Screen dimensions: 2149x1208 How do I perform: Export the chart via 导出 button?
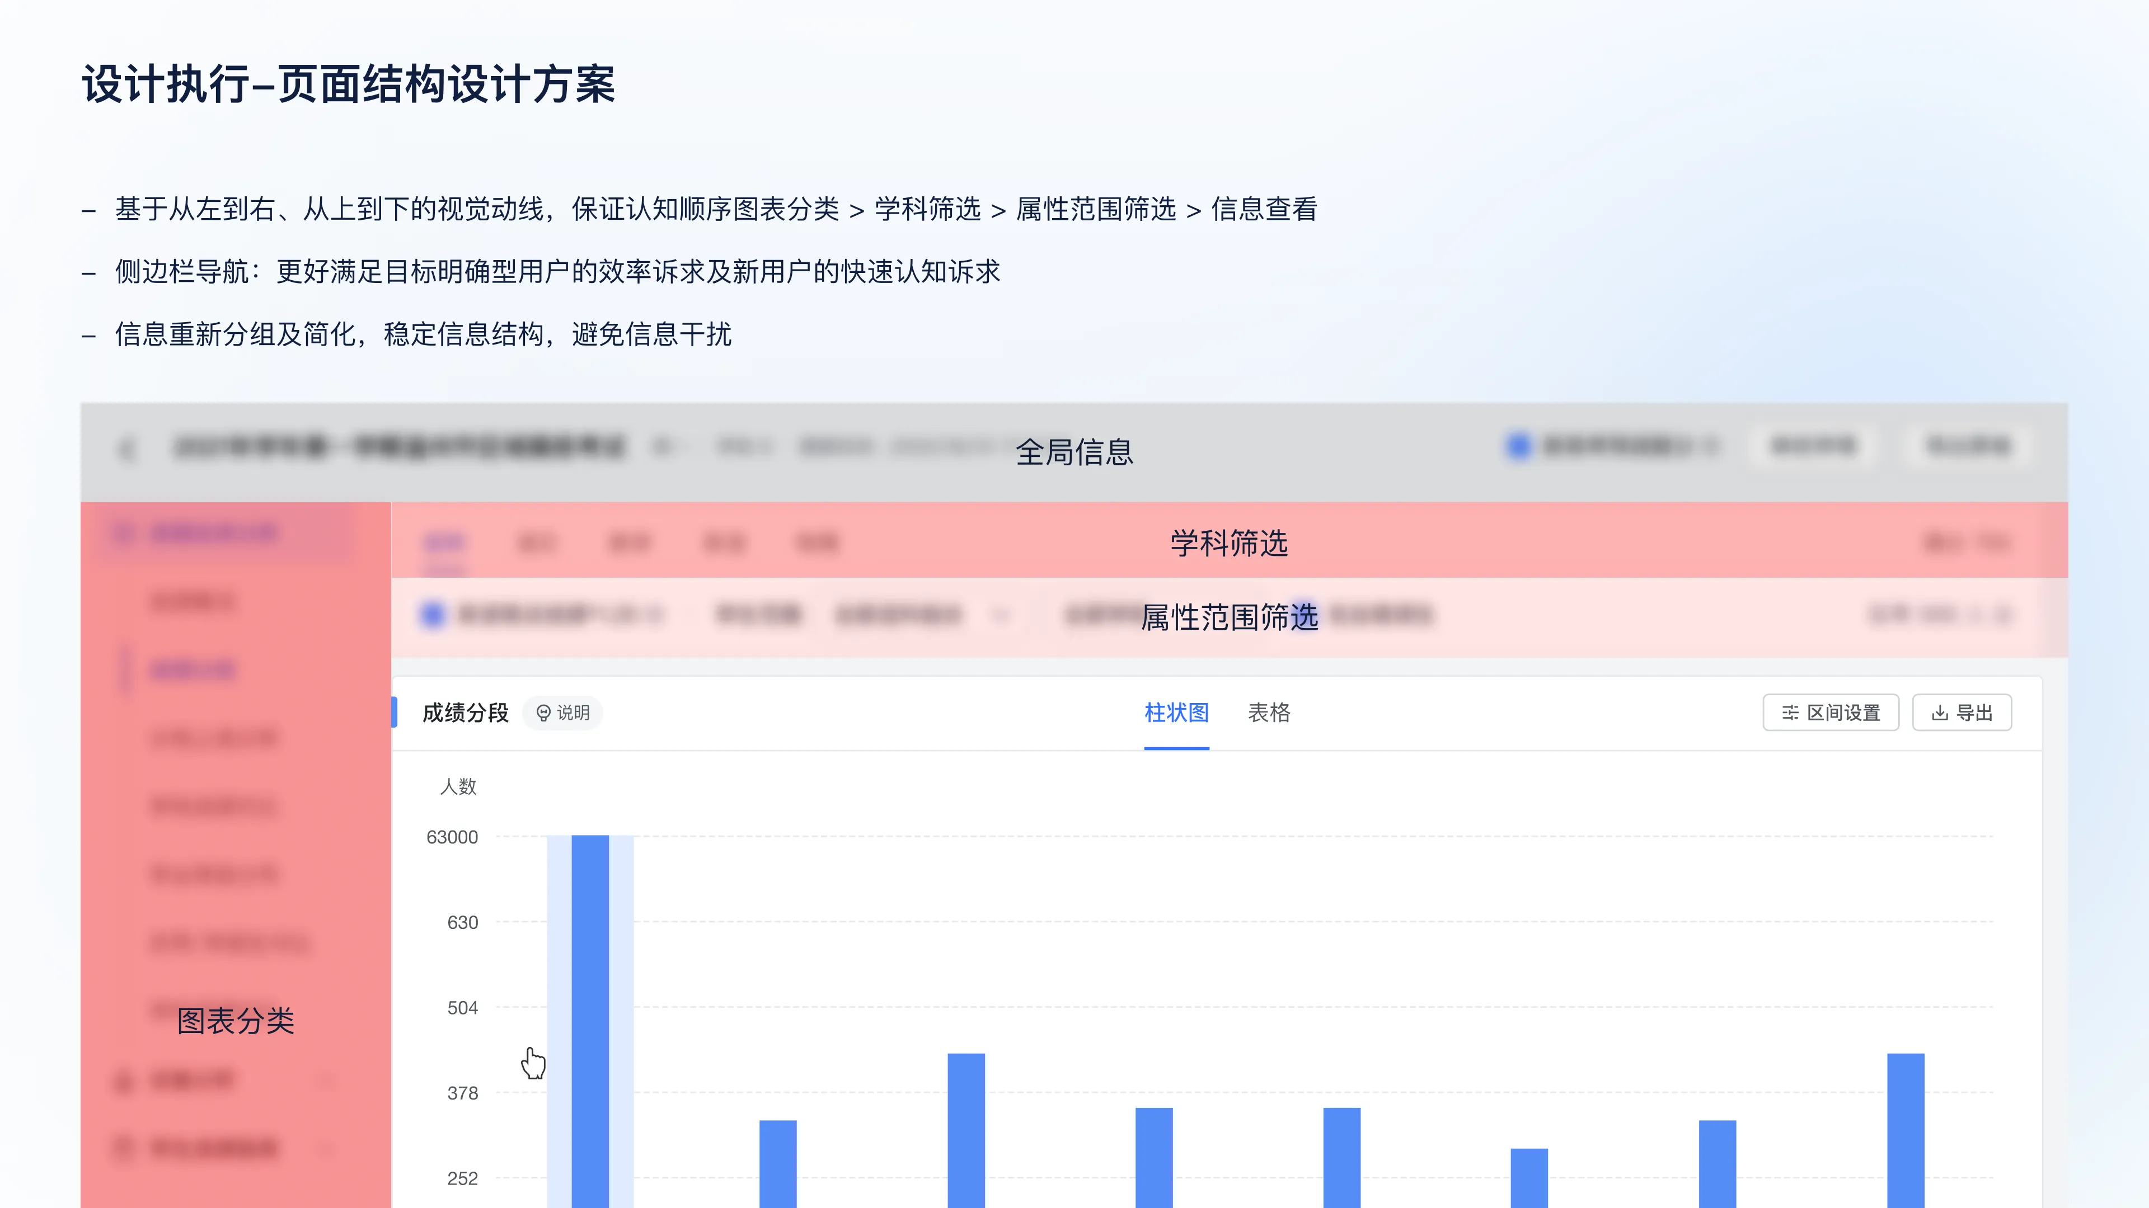[x=1962, y=713]
